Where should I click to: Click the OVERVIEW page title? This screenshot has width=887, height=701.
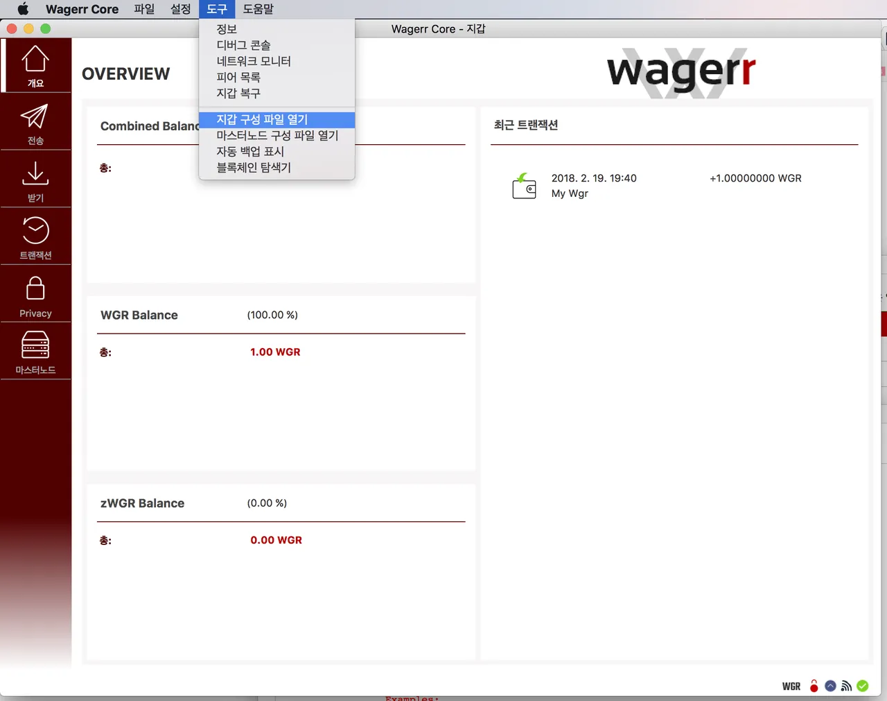click(125, 73)
